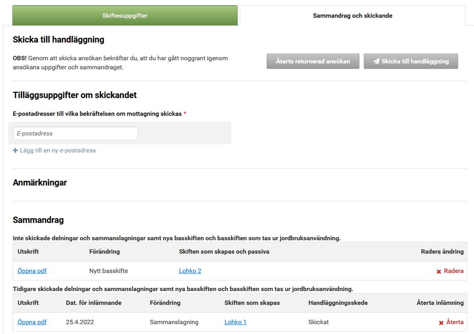This screenshot has height=334, width=474.
Task: Open the Sammandrag och skickande tab
Action: click(352, 16)
